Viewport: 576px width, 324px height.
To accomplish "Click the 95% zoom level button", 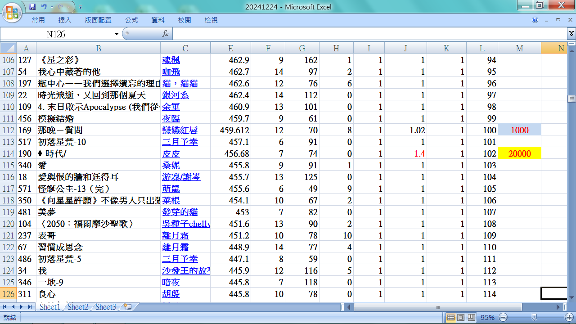I will point(488,318).
